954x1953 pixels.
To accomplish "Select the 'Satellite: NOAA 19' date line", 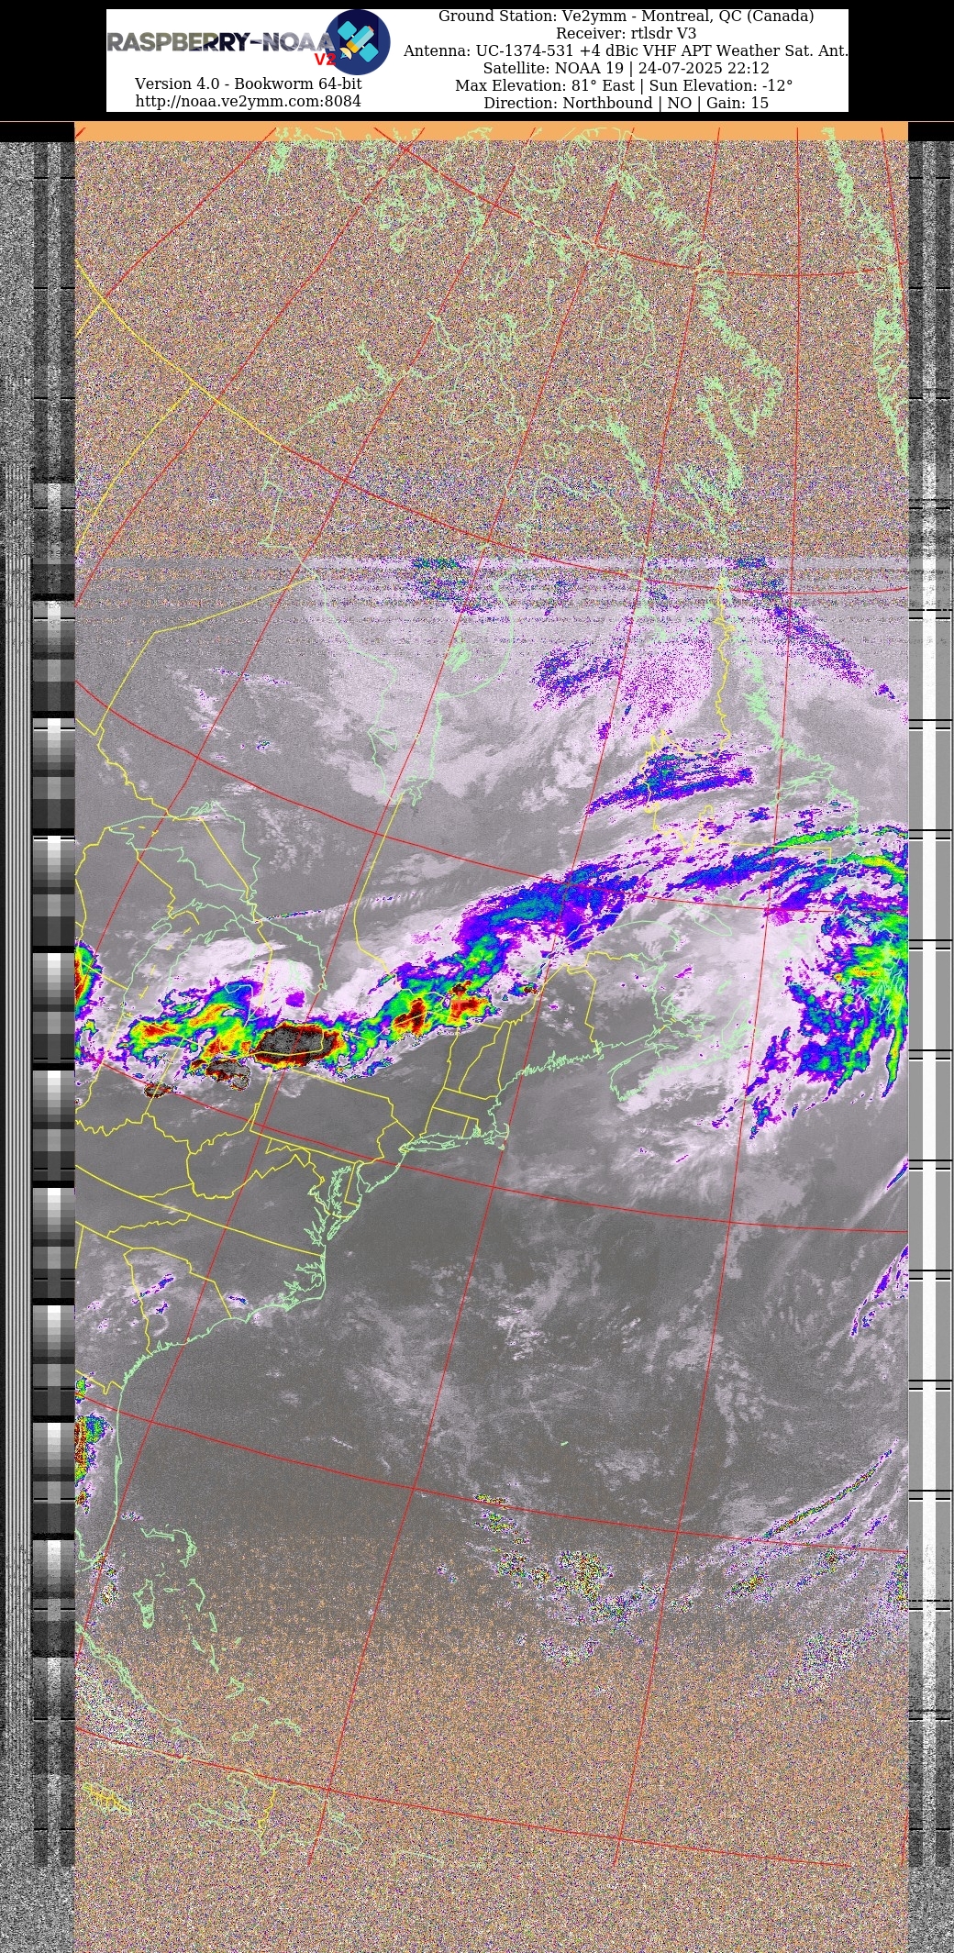I will tap(626, 69).
